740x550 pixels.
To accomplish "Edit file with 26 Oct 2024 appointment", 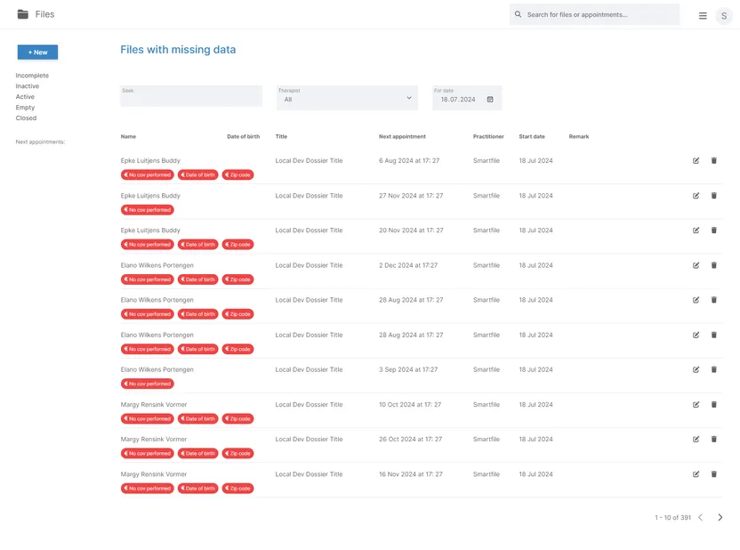I will click(x=696, y=440).
